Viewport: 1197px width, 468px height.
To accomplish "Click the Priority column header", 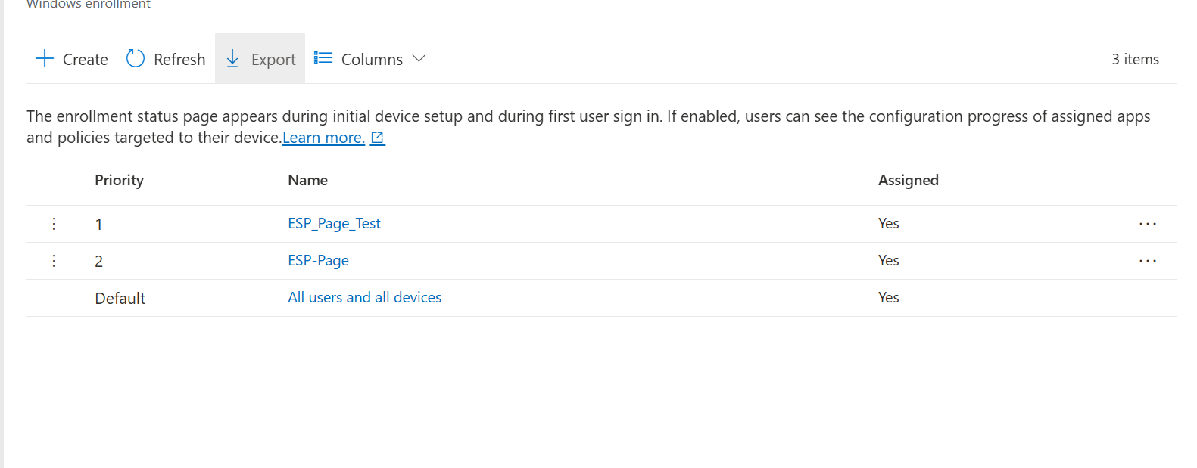I will (x=119, y=180).
